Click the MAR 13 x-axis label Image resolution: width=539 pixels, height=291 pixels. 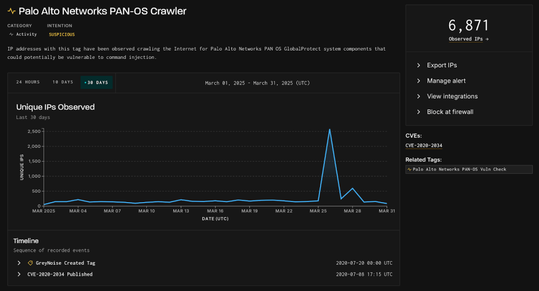[x=181, y=211]
